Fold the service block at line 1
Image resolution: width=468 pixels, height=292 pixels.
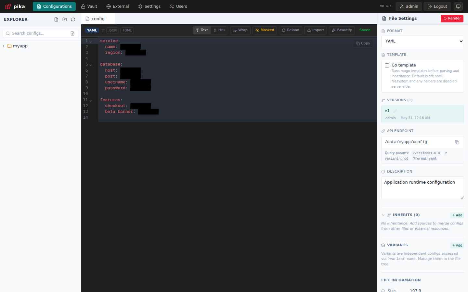coord(91,41)
